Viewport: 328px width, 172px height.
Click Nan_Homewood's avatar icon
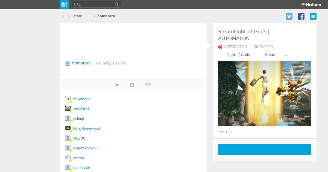[68, 128]
